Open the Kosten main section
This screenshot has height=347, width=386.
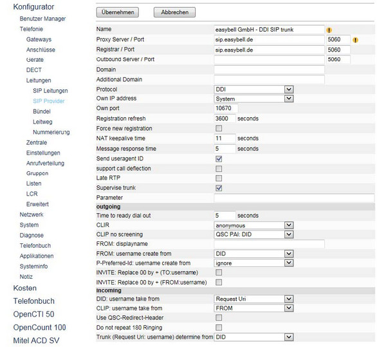(x=25, y=288)
